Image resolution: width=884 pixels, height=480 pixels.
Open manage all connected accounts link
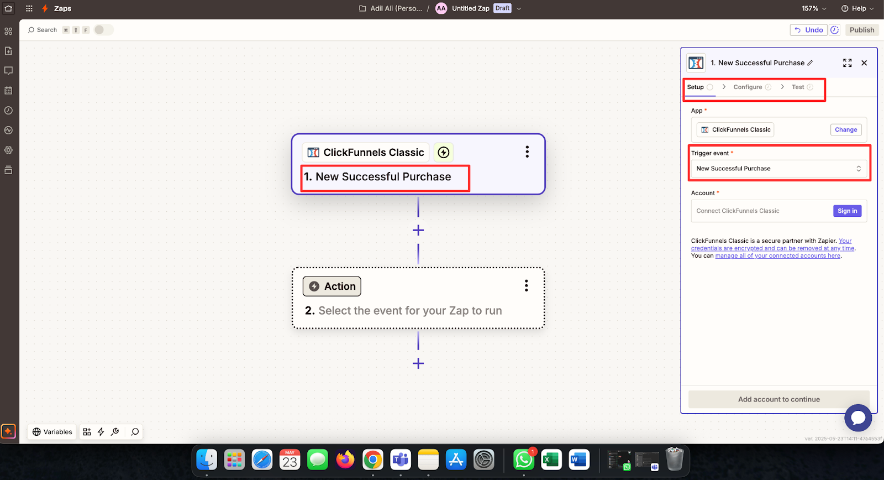(778, 255)
